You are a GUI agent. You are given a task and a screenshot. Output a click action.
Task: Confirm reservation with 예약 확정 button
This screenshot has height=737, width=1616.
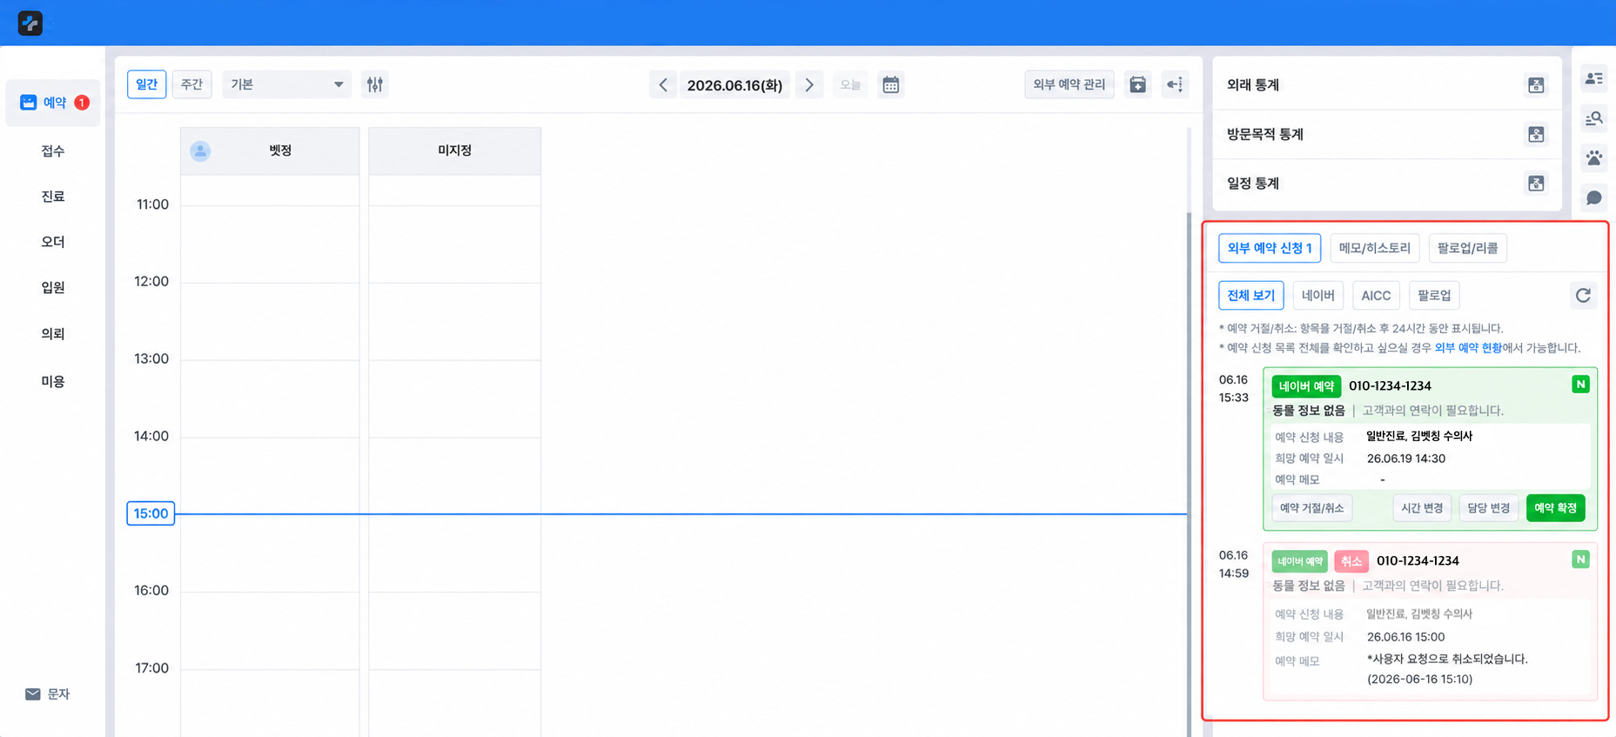tap(1555, 508)
